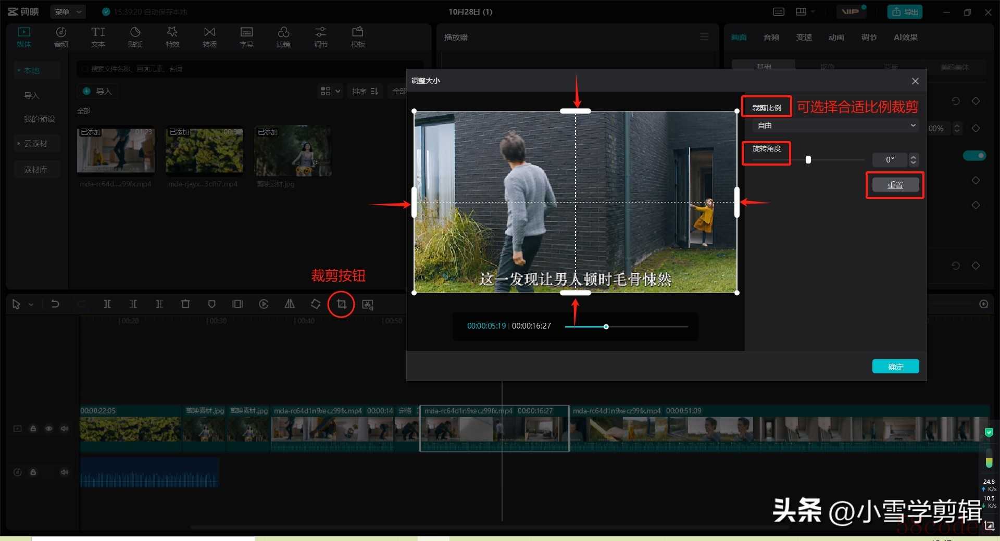
Task: Open the 裁剪比例 dropdown showing 自由
Action: click(835, 125)
